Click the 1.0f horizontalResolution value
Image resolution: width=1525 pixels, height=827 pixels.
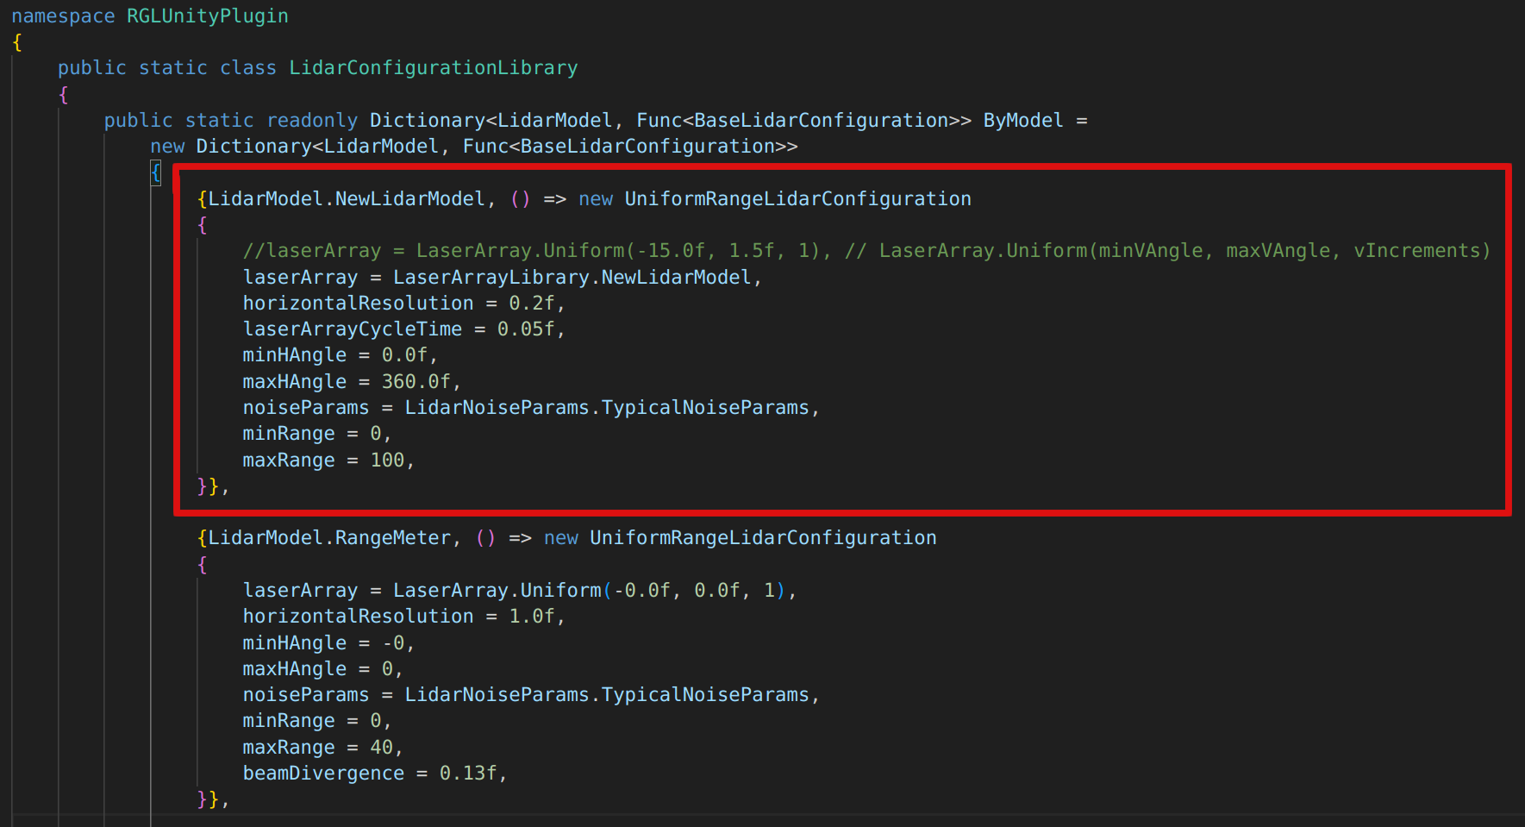pyautogui.click(x=531, y=617)
